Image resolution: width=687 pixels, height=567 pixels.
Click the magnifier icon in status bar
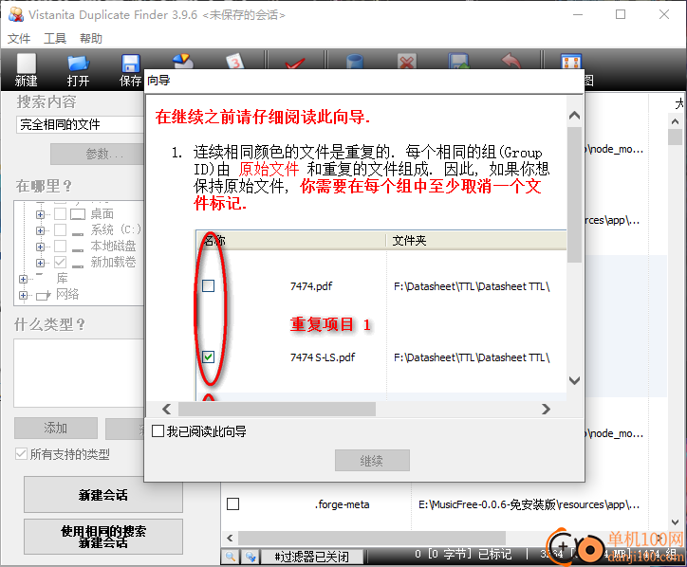[230, 557]
